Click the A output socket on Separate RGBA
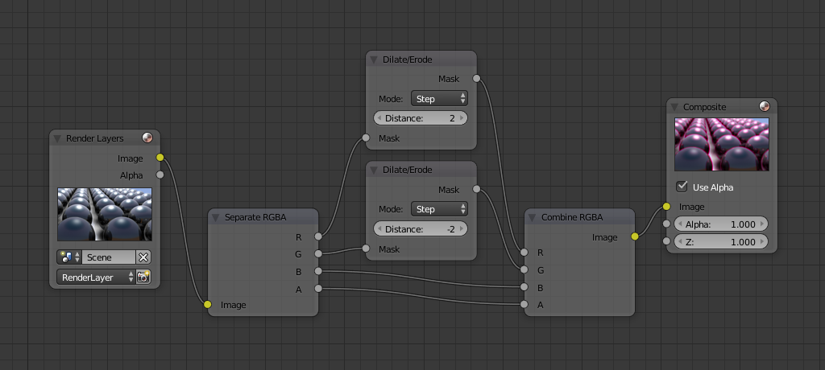The height and width of the screenshot is (370, 825). tap(317, 288)
